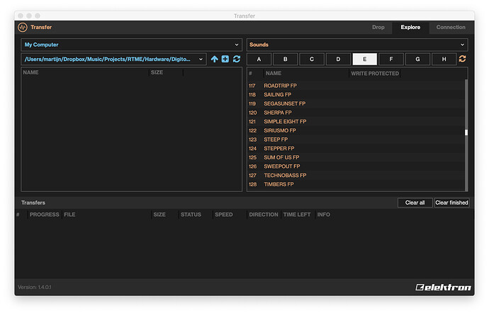
Task: Select sound bank D
Action: coord(338,59)
